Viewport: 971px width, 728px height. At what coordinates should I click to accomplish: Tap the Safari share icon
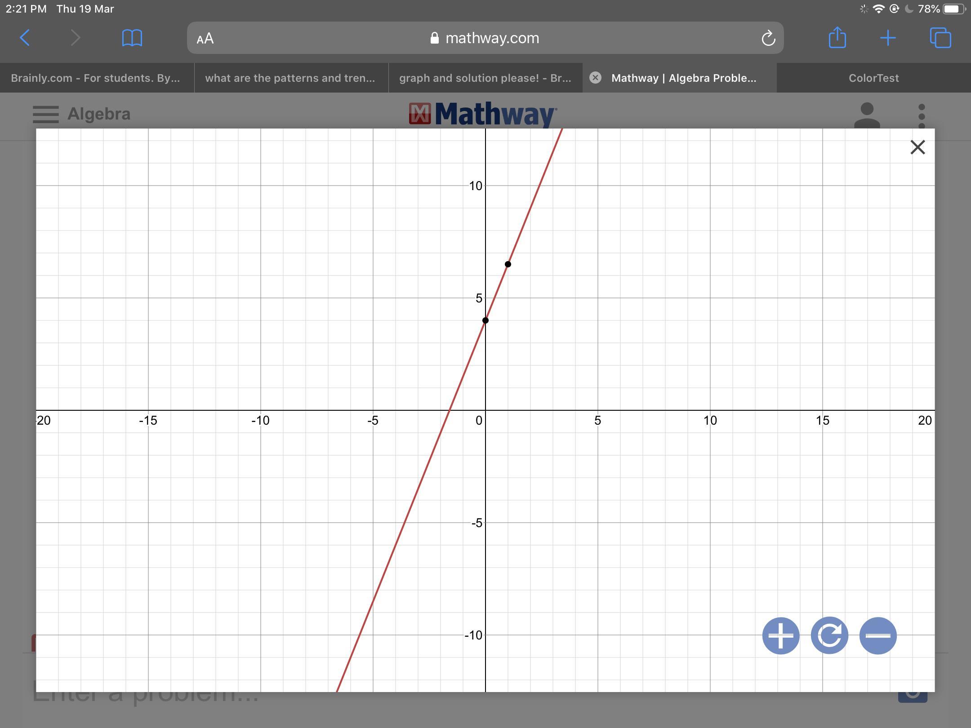click(837, 38)
